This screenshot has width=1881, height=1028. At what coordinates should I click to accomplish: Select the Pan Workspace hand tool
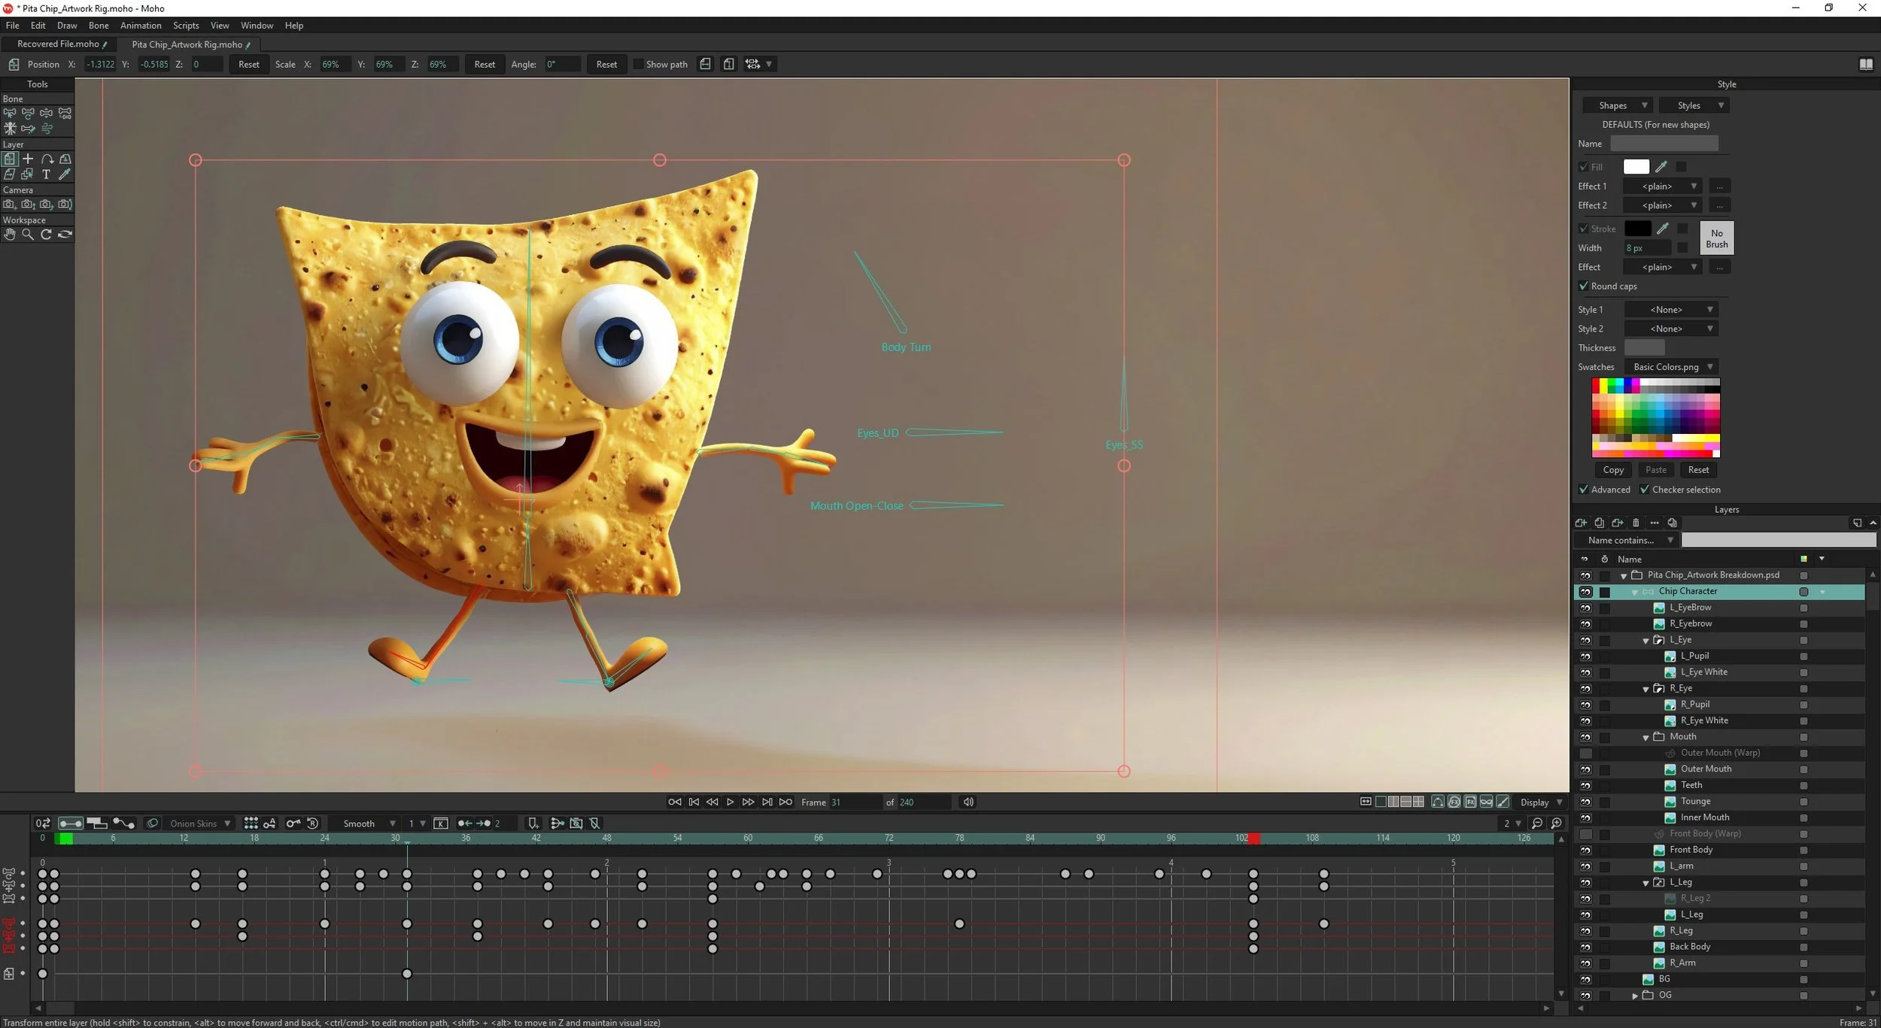pyautogui.click(x=9, y=235)
